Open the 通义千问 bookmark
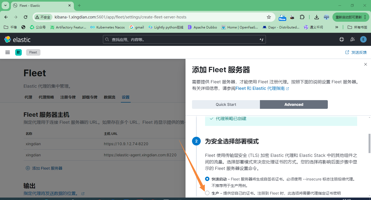 coord(313,27)
